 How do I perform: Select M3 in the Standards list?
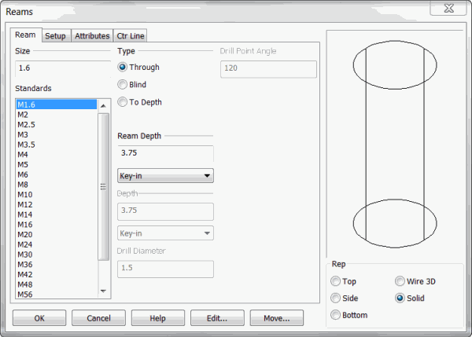(x=57, y=134)
